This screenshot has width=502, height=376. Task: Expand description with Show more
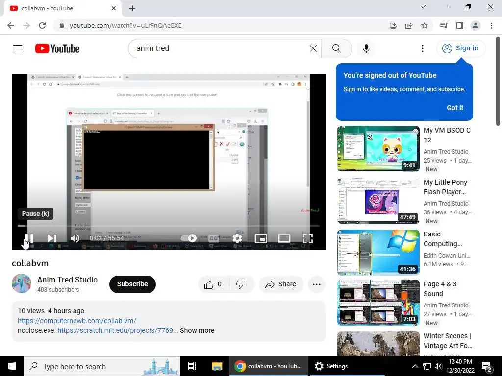tap(197, 330)
